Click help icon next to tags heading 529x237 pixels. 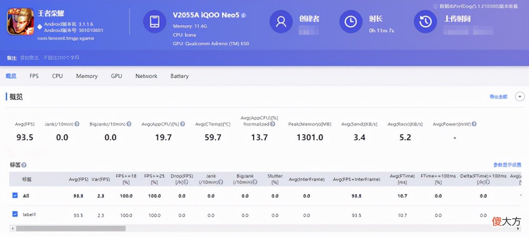[x=24, y=165]
